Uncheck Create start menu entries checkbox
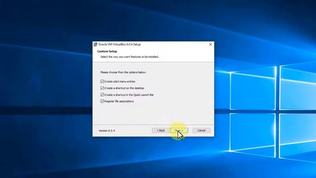This screenshot has width=316, height=178. [102, 81]
